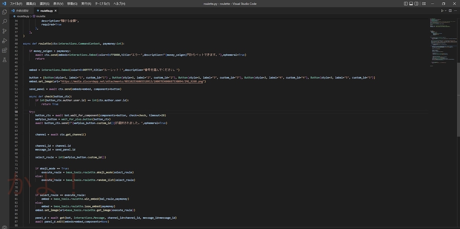Viewport: 460px width, 229px height.
Task: Open the Search view in activity bar
Action: click(x=5, y=21)
